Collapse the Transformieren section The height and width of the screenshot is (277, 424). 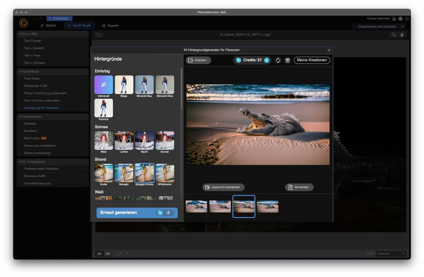point(53,116)
